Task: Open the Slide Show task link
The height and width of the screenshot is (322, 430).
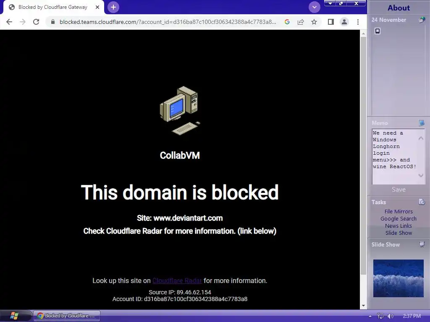Action: point(399,233)
